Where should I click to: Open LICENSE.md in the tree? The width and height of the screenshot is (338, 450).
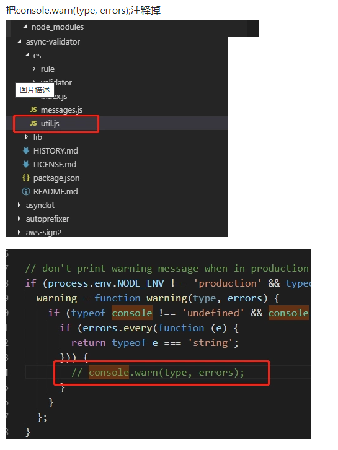click(55, 165)
